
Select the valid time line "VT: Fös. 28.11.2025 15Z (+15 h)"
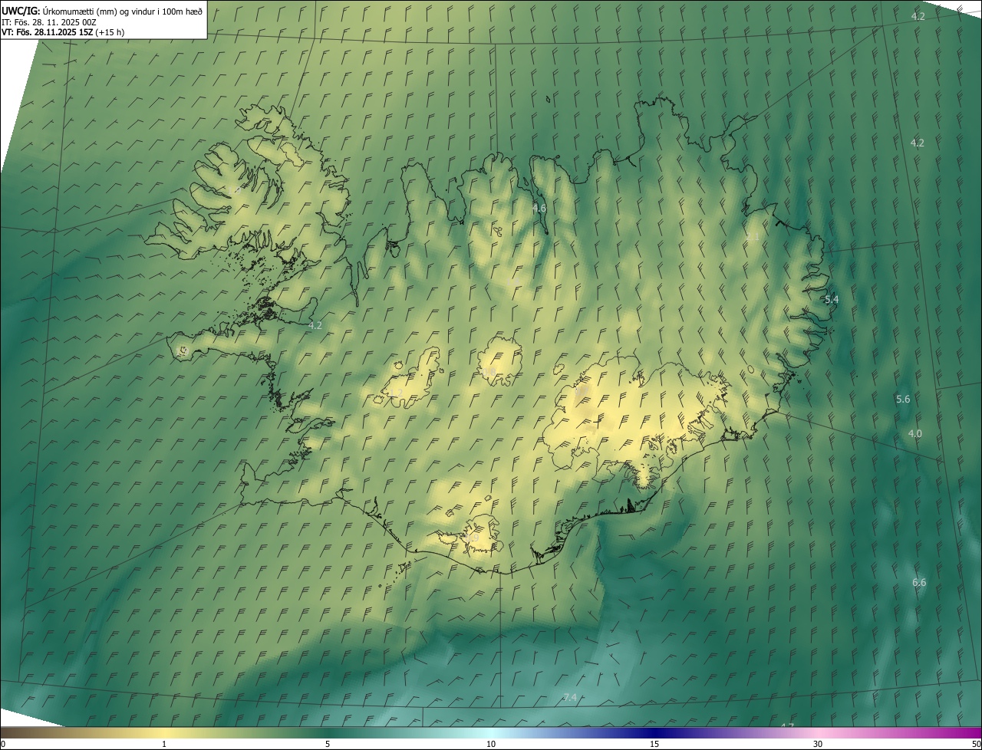(63, 32)
